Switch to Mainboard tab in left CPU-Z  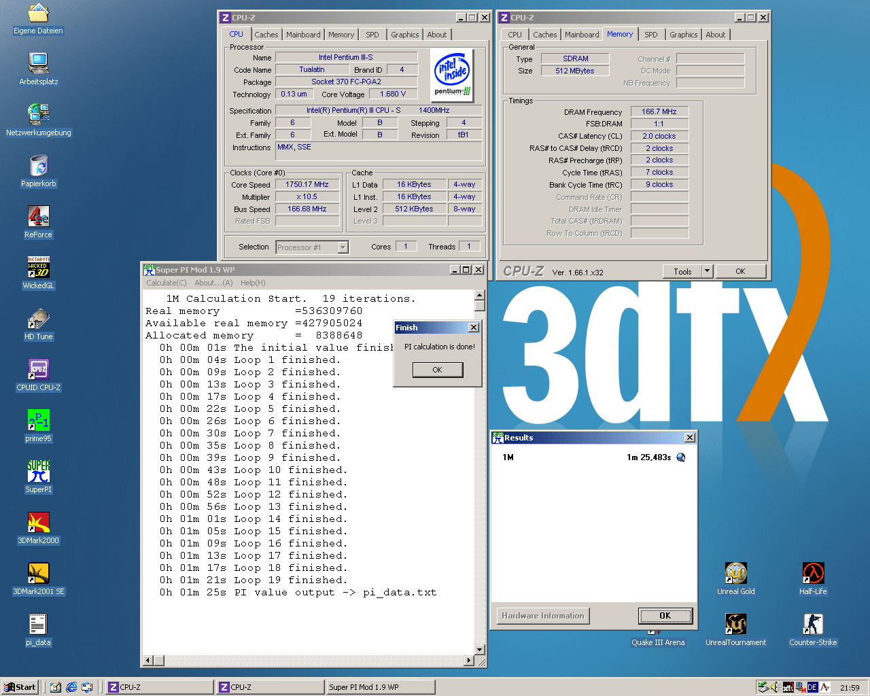coord(303,35)
